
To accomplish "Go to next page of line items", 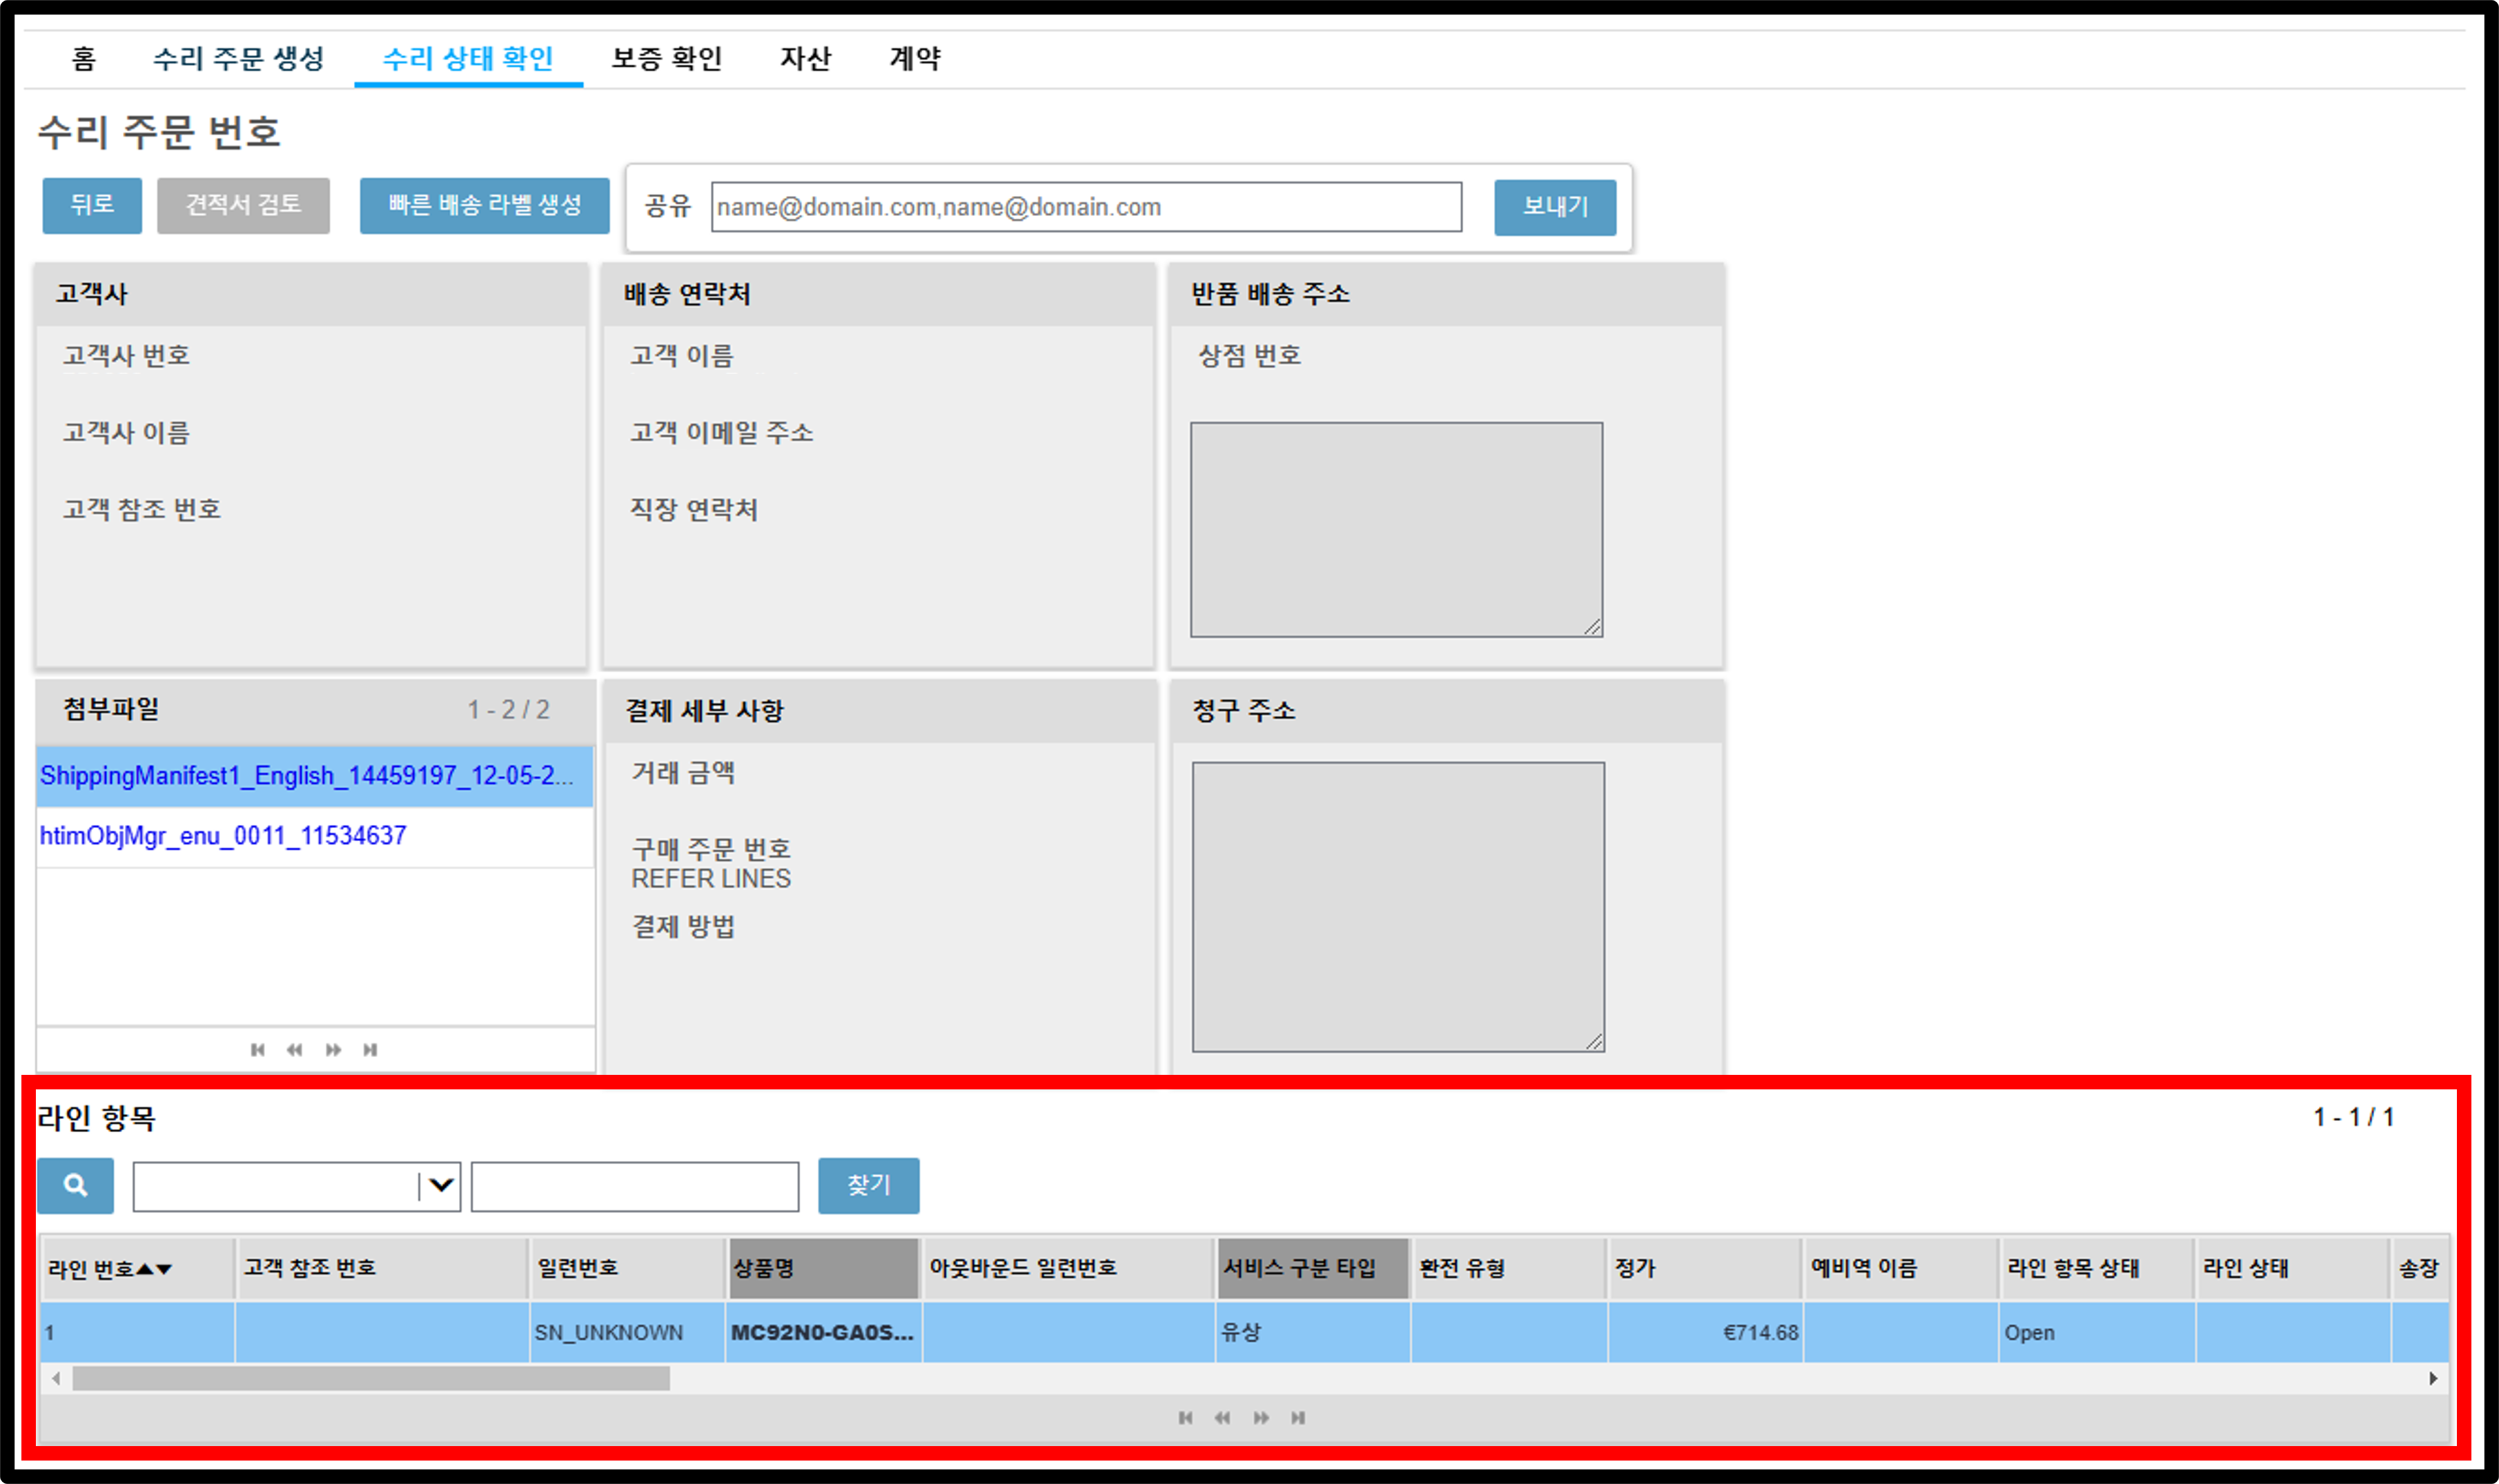I will 1261,1417.
